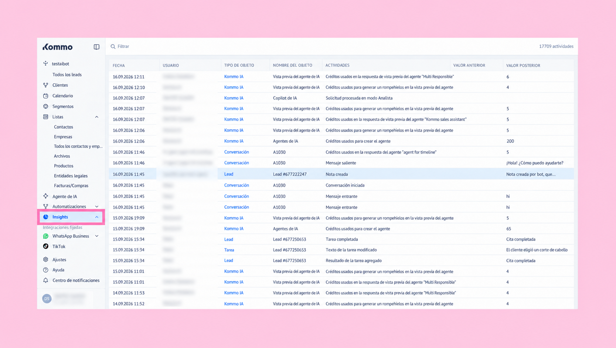Click "Texto de la tarea modificado" activity

pos(351,250)
